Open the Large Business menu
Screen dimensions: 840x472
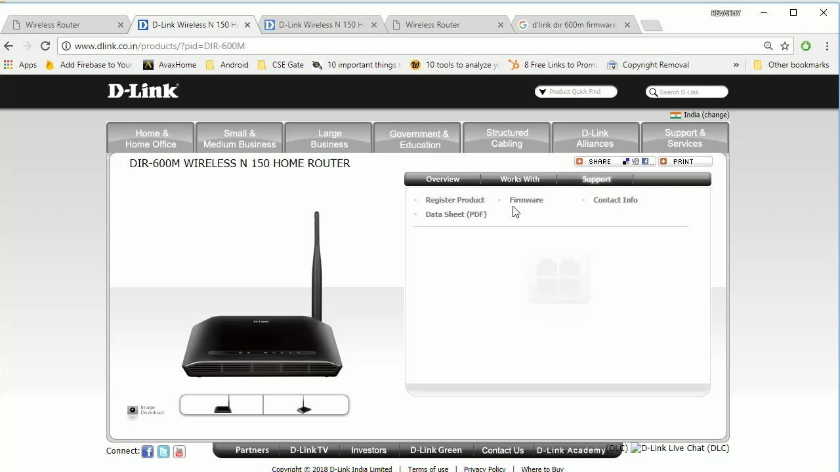329,138
